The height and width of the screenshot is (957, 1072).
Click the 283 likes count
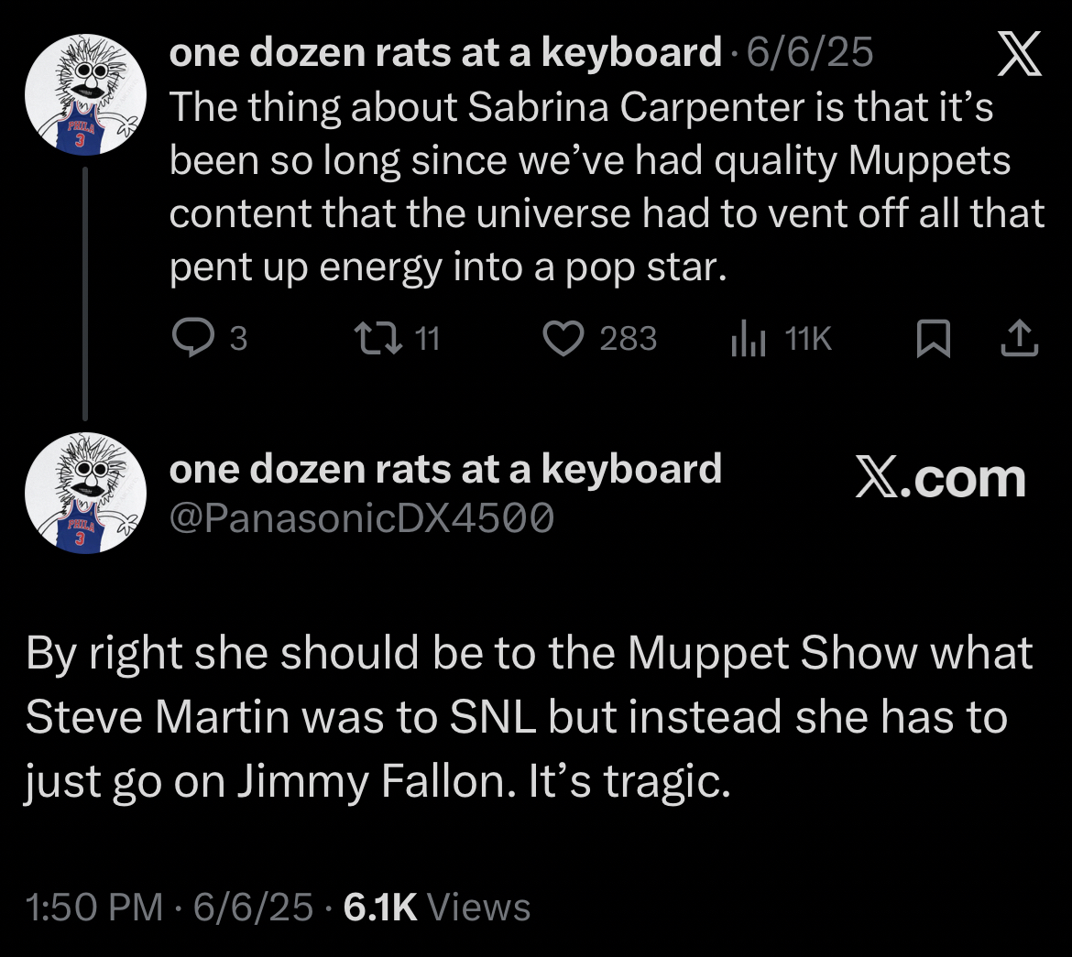[x=628, y=340]
